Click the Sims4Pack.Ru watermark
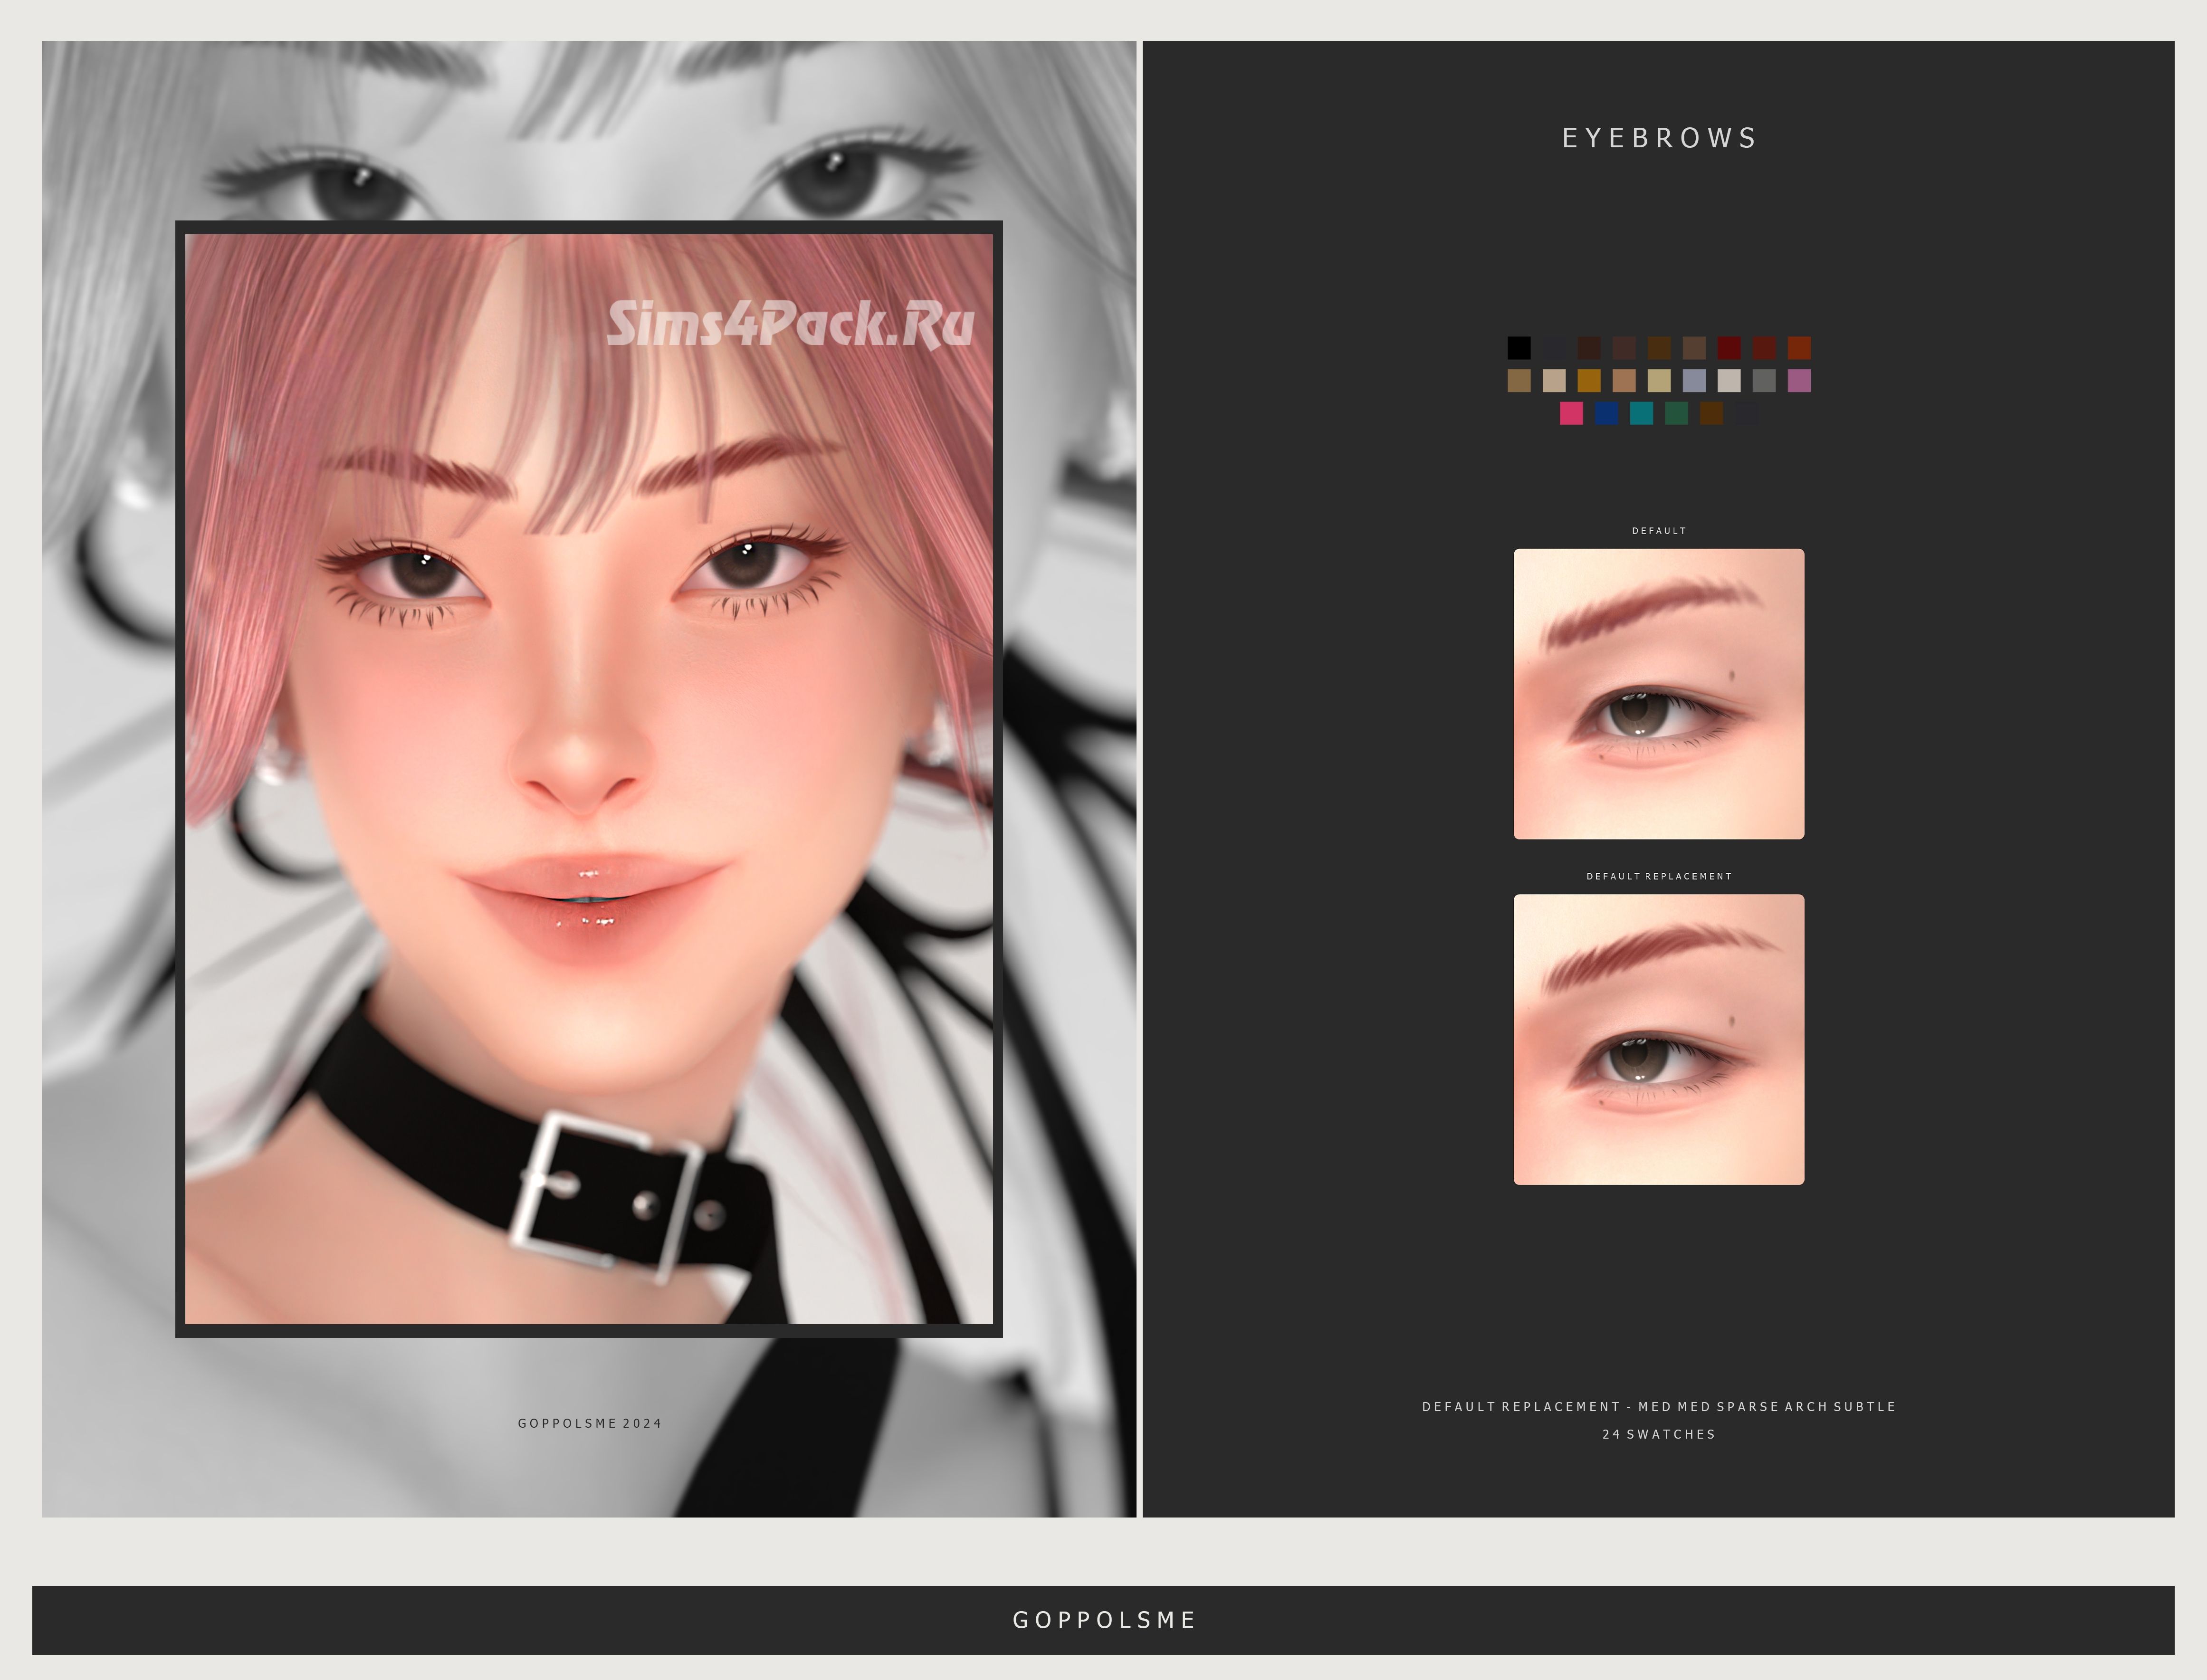The image size is (2207, 1680). pyautogui.click(x=790, y=324)
